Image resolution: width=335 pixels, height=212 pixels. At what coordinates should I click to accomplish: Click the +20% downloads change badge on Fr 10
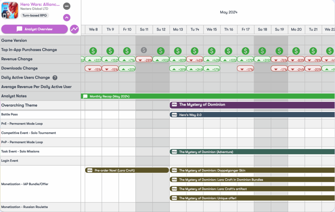(x=127, y=69)
